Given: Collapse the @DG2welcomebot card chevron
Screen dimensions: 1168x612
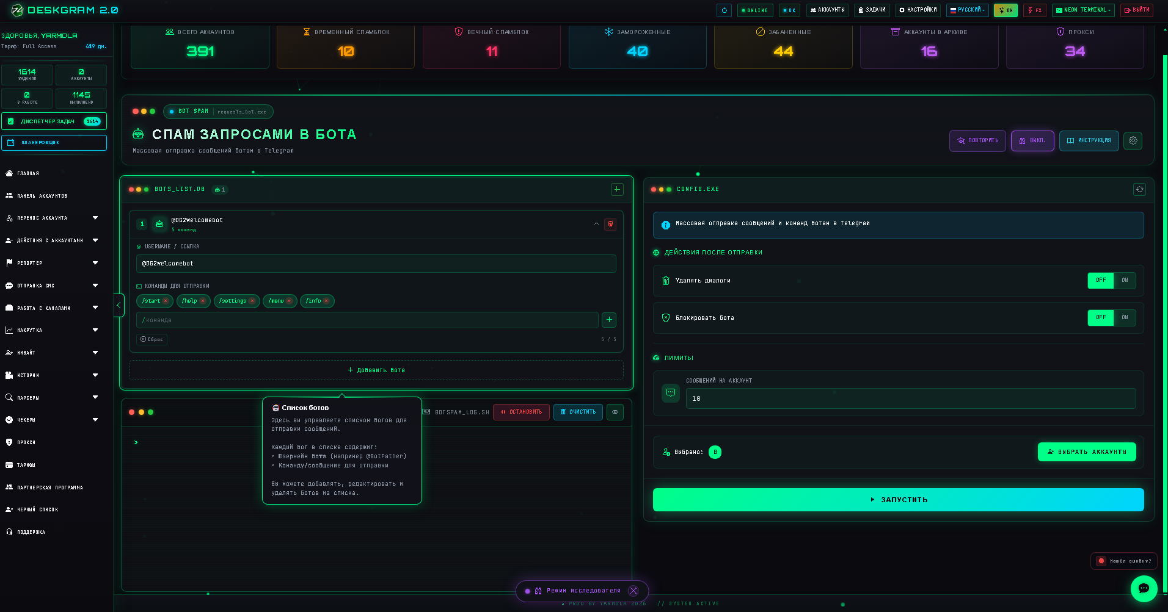Looking at the screenshot, I should click(x=596, y=224).
